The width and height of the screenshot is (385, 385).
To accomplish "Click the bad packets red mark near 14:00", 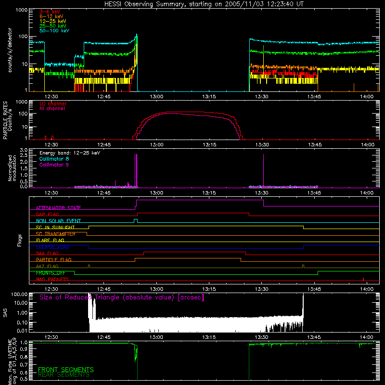I will (363, 279).
